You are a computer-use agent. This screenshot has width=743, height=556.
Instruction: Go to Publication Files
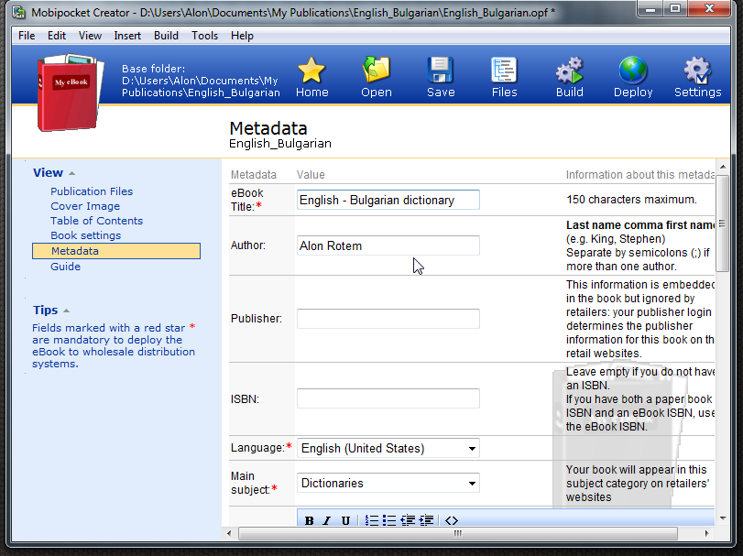92,191
